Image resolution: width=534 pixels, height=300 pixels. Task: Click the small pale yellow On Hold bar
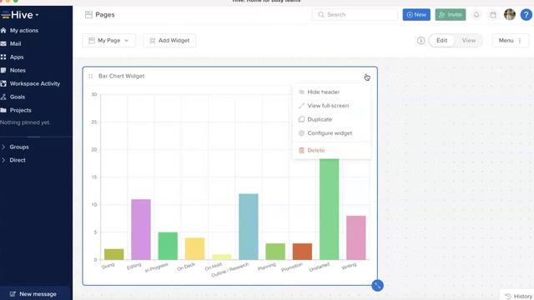(x=221, y=257)
